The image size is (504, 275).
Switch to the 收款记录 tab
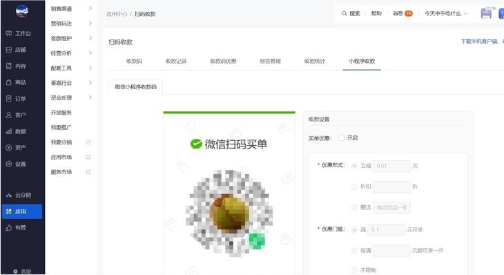click(176, 61)
